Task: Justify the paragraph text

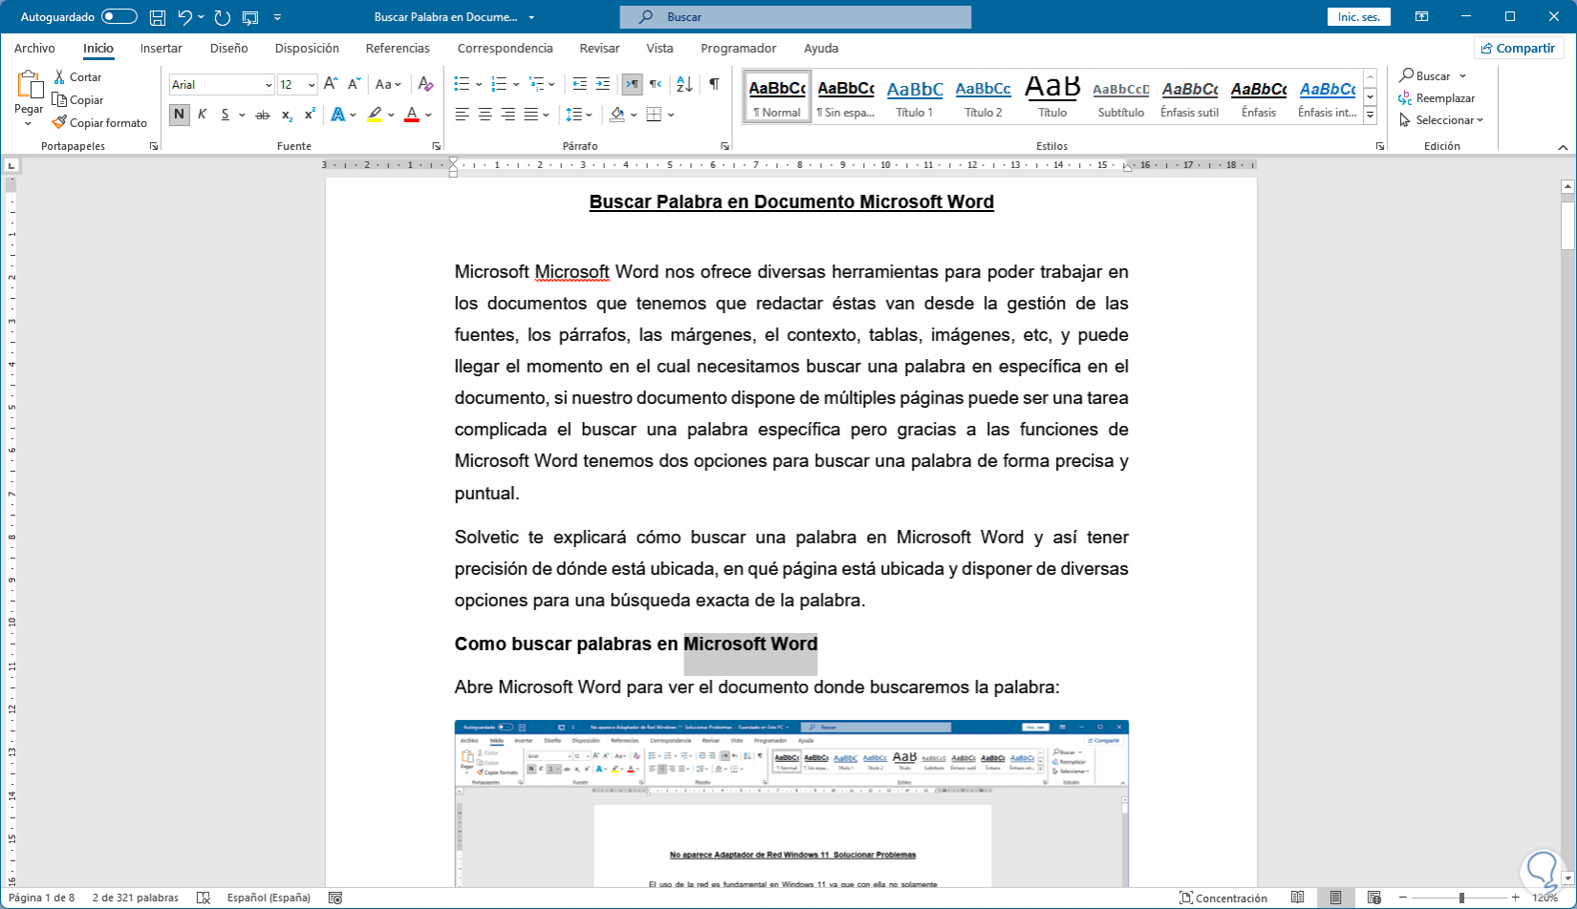Action: pos(531,115)
